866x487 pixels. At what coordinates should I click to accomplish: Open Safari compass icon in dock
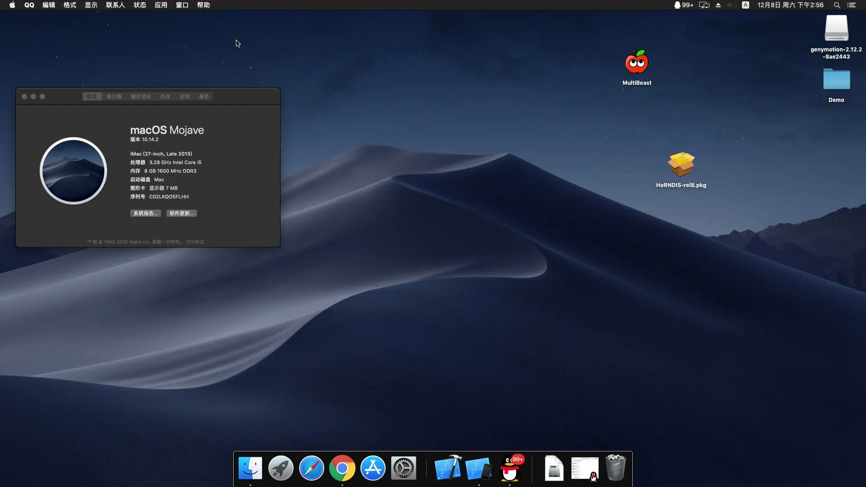[311, 468]
